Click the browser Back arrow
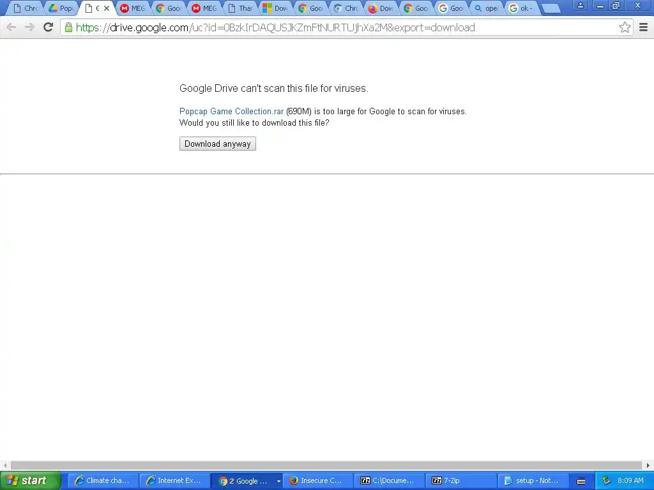 [11, 27]
